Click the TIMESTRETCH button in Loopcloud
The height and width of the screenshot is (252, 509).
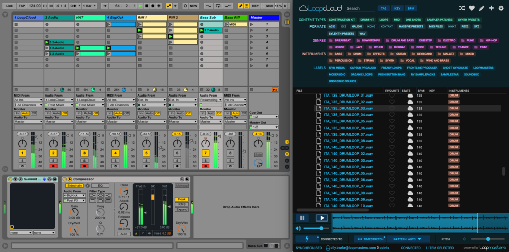point(370,239)
